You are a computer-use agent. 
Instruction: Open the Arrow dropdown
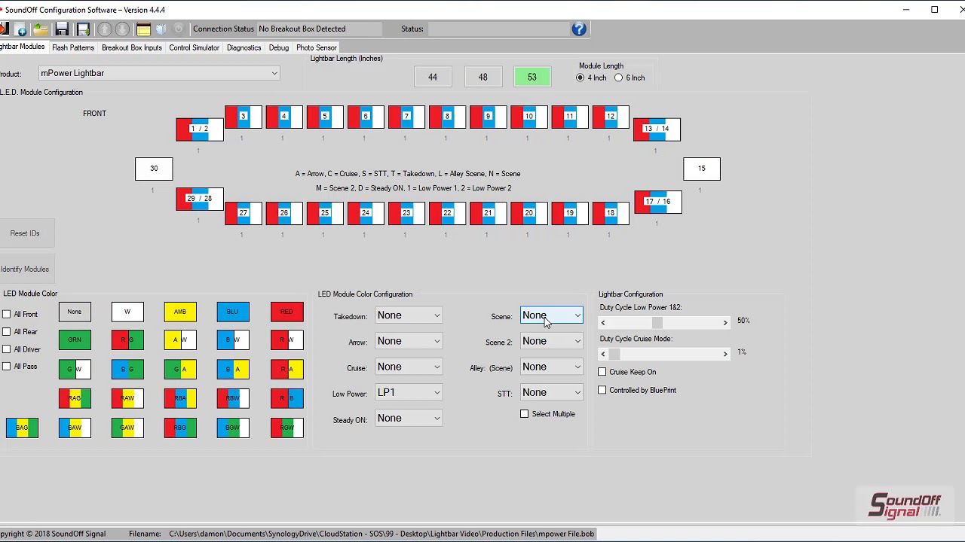click(409, 341)
